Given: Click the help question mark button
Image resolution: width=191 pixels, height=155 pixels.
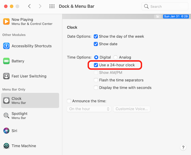Looking at the screenshot, I should pyautogui.click(x=183, y=147).
